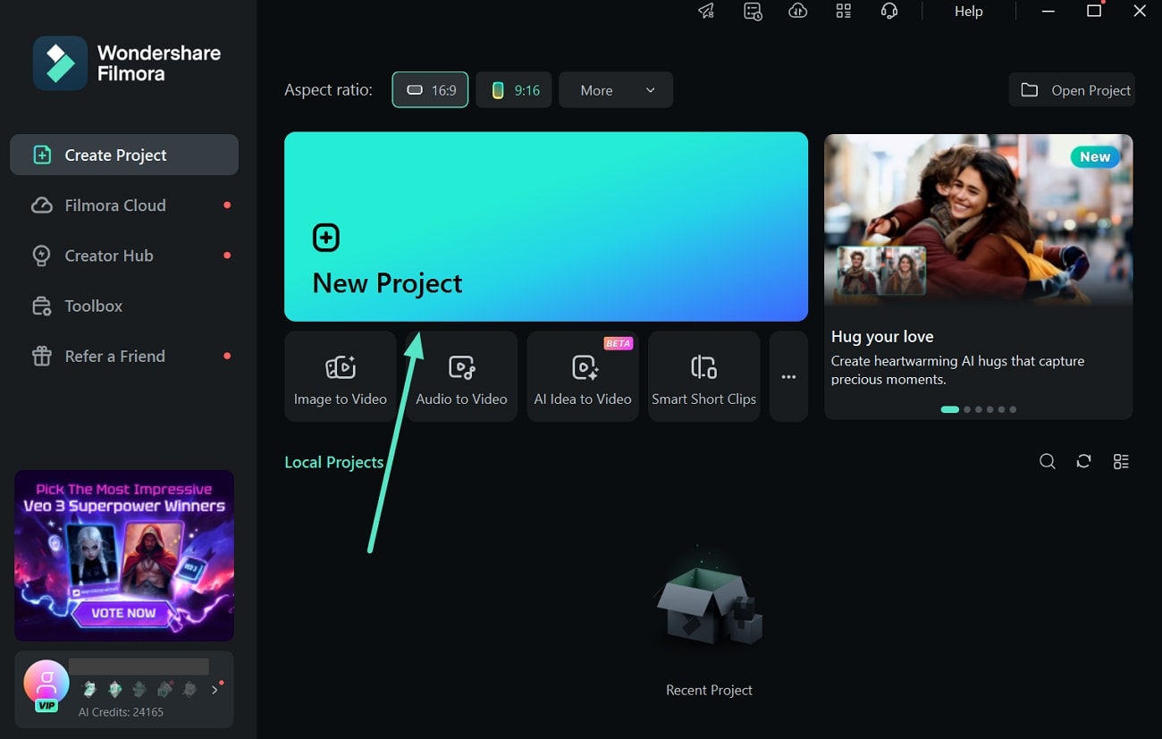This screenshot has height=739, width=1162.
Task: Click the Local Projects heading
Action: click(333, 462)
